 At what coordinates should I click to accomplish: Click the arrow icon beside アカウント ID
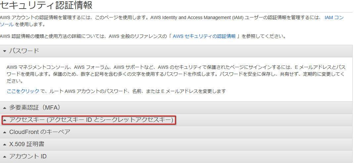coord(5,157)
